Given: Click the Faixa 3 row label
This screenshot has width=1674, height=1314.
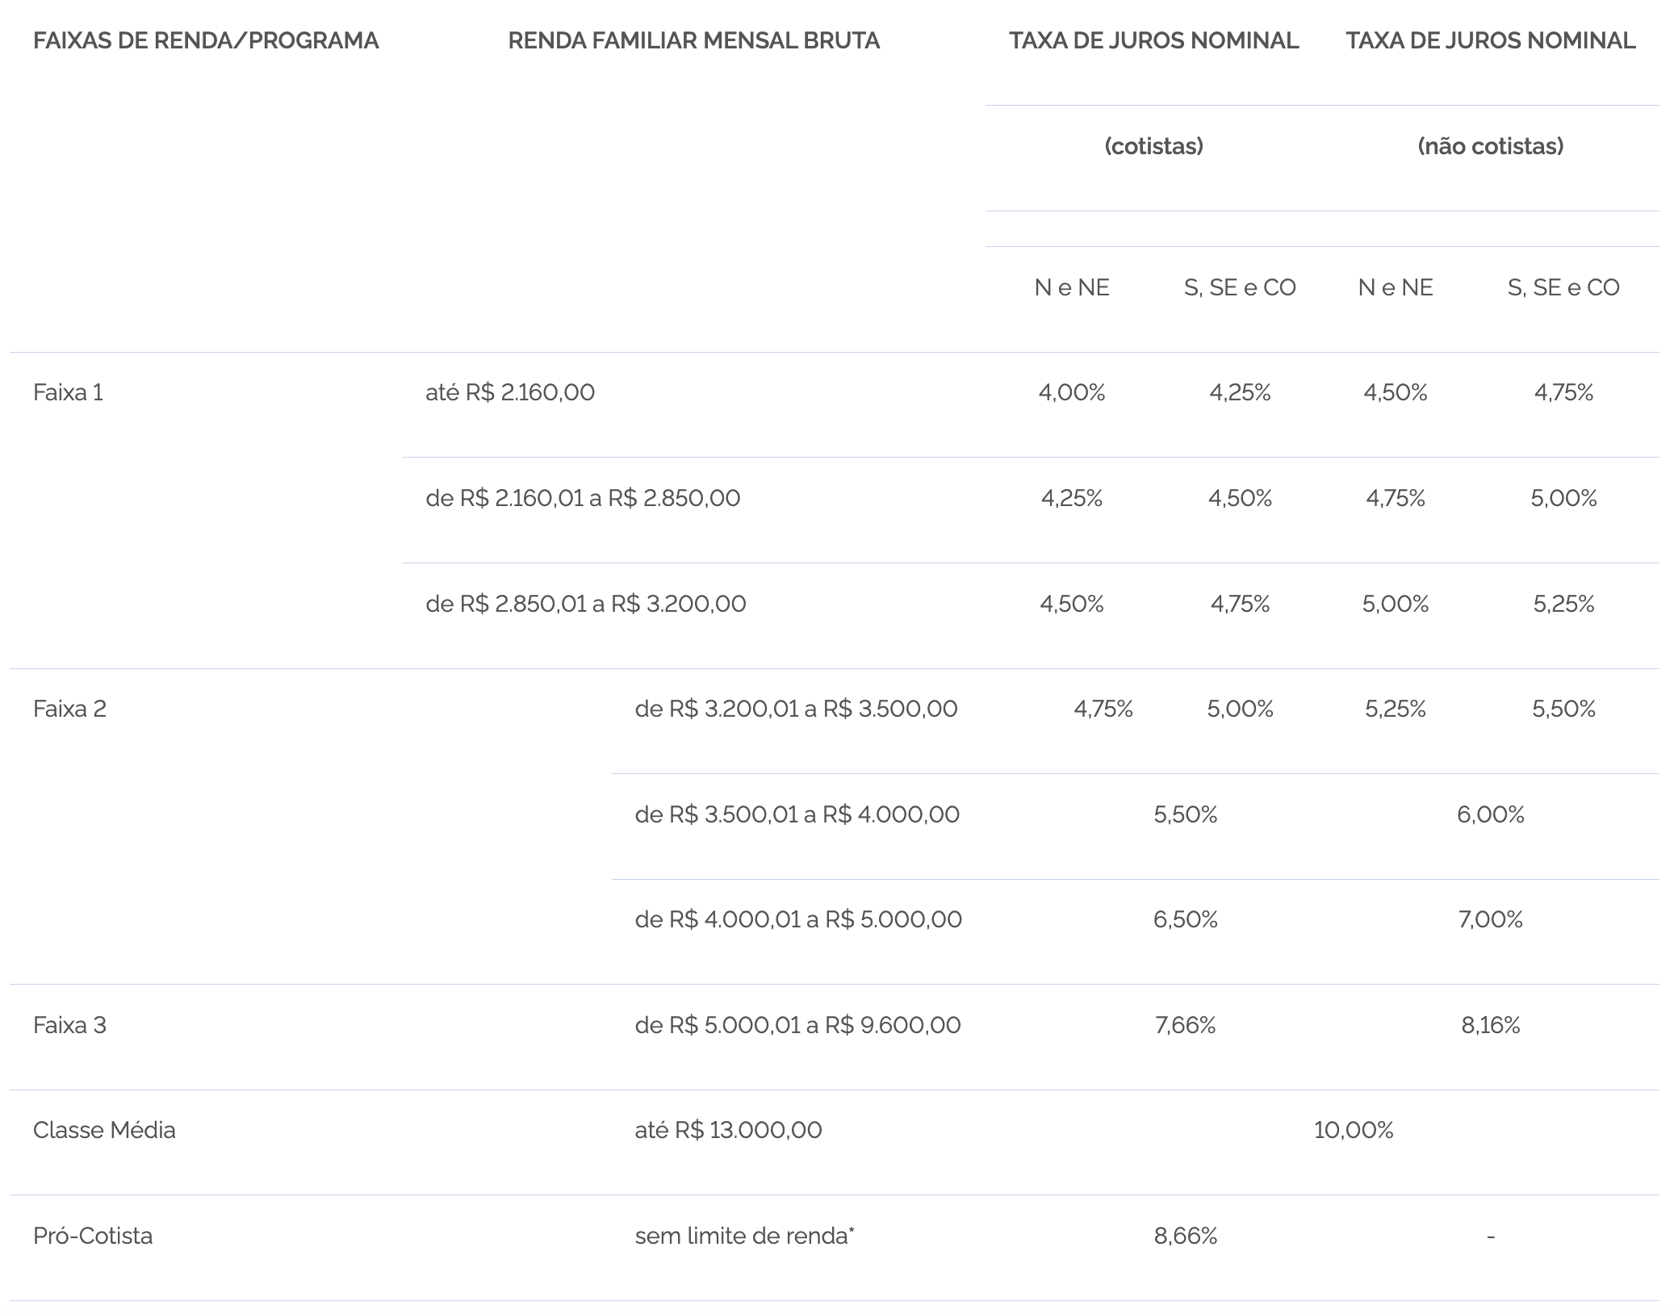Looking at the screenshot, I should pyautogui.click(x=70, y=1025).
